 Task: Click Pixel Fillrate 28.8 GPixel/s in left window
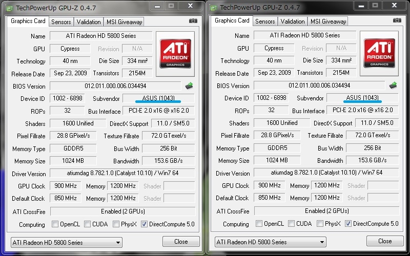tap(73, 136)
